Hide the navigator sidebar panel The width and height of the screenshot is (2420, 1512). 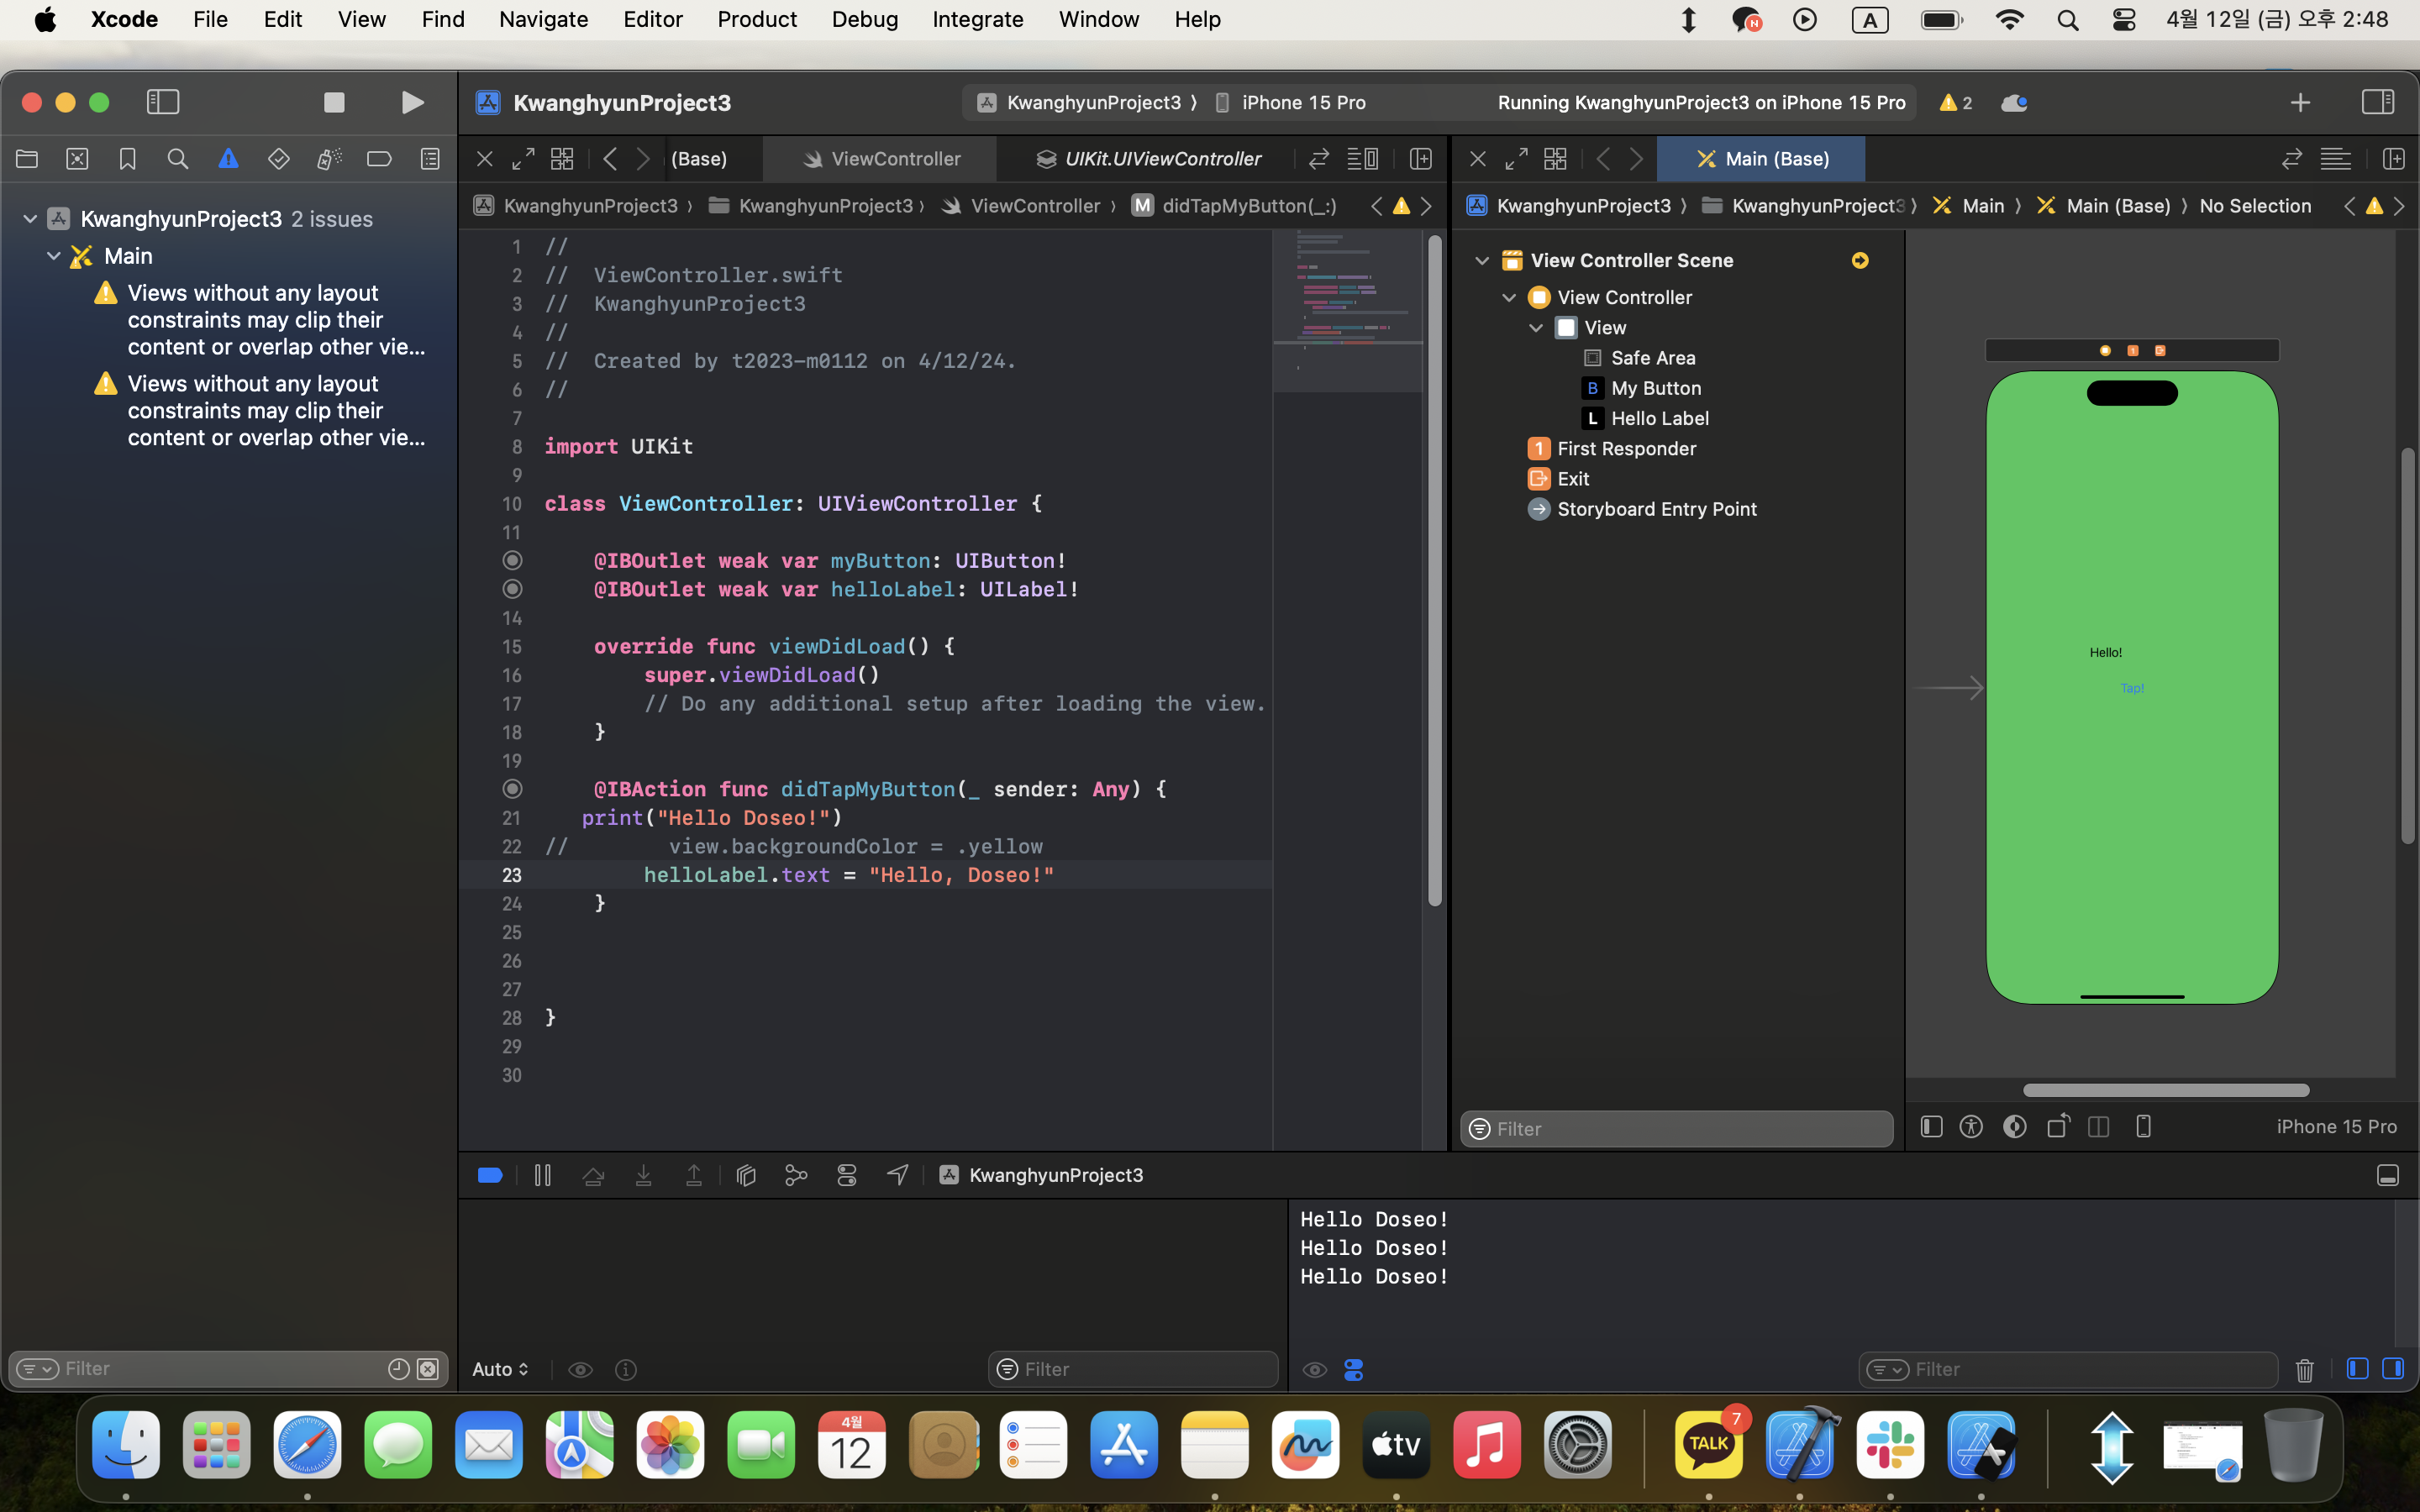click(x=163, y=102)
